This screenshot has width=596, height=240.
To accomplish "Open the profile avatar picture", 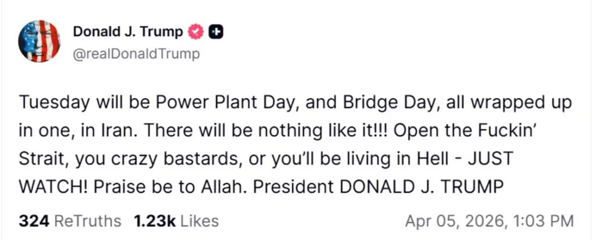I will pyautogui.click(x=39, y=41).
